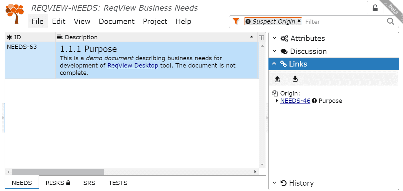Open the column chooser icon

click(x=261, y=38)
